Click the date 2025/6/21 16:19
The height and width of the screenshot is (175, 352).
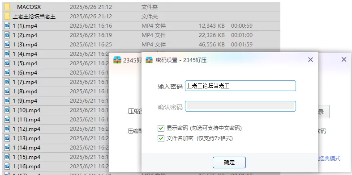(91, 35)
